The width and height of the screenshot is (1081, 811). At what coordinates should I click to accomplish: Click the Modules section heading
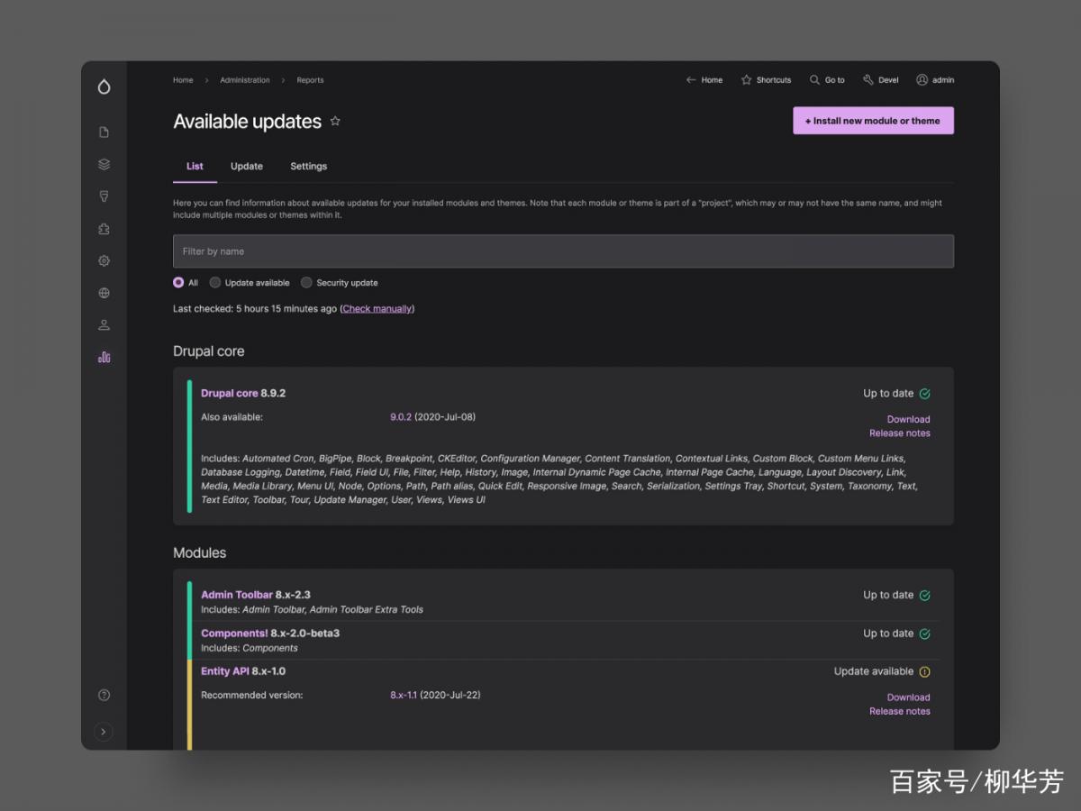pyautogui.click(x=199, y=553)
